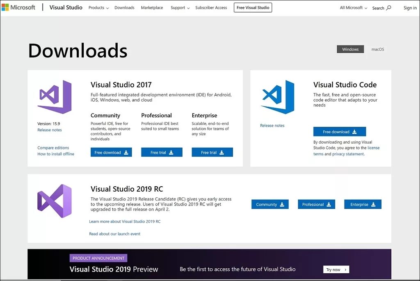Image resolution: width=420 pixels, height=281 pixels.
Task: Open the privacy statement link
Action: [348, 154]
